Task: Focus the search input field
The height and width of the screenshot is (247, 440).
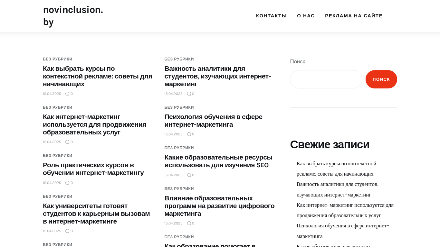Action: pos(326,79)
